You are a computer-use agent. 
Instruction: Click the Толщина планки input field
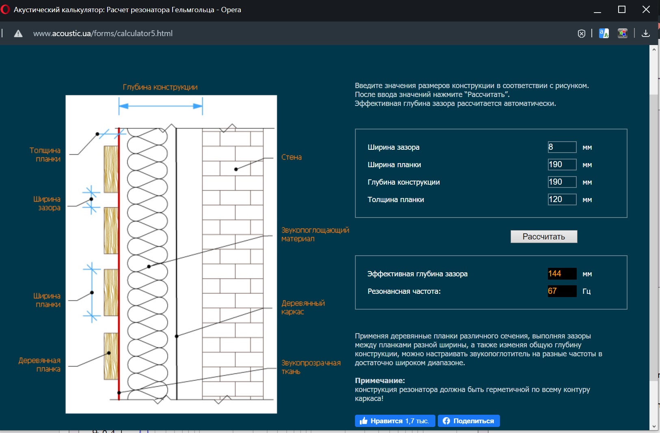click(x=562, y=199)
